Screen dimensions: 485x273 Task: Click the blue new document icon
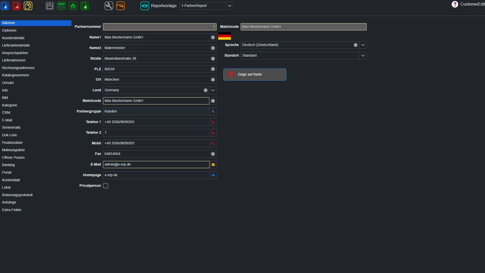click(5, 6)
